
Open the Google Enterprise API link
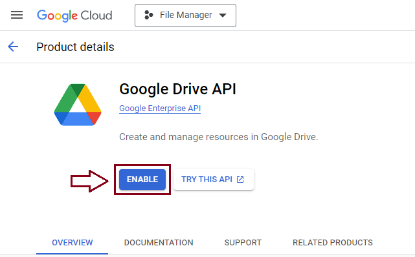pos(160,108)
